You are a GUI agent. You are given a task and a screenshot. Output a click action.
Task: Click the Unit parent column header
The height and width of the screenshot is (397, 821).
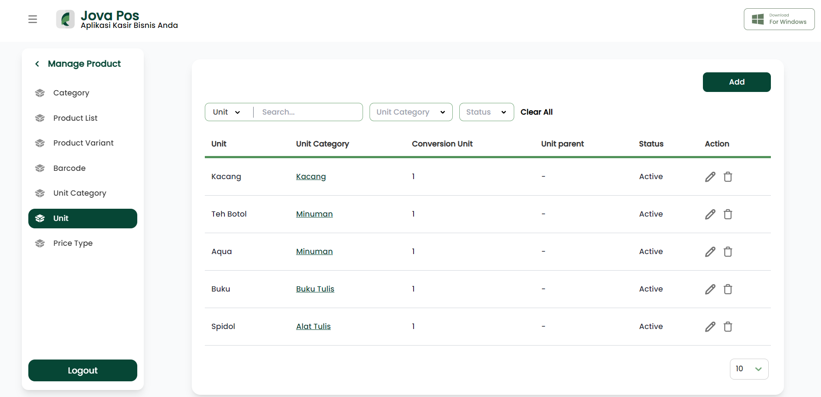pyautogui.click(x=562, y=144)
